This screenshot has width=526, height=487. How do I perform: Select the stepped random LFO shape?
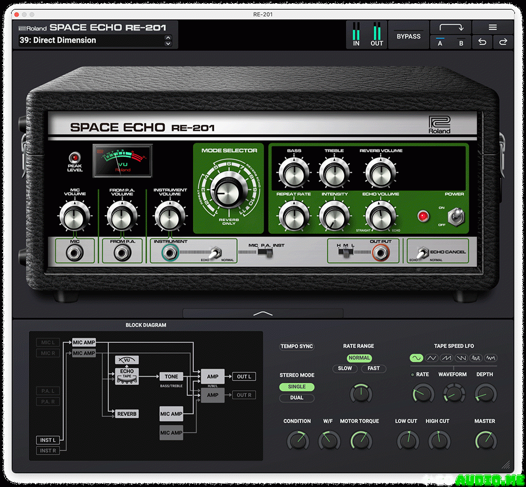tap(476, 358)
